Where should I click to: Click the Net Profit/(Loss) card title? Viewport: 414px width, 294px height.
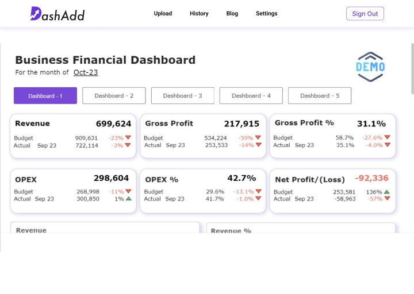point(310,180)
